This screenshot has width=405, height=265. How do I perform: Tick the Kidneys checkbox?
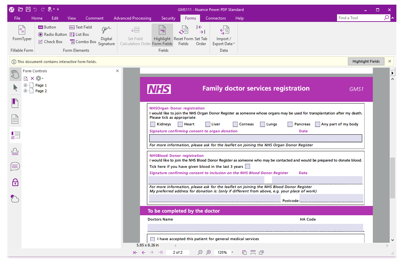[153, 124]
